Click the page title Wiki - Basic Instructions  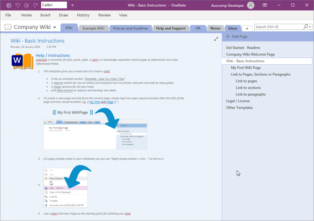(x=37, y=41)
